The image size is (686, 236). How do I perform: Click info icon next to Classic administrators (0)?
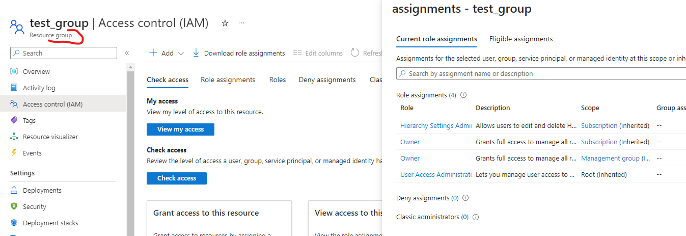pos(475,217)
